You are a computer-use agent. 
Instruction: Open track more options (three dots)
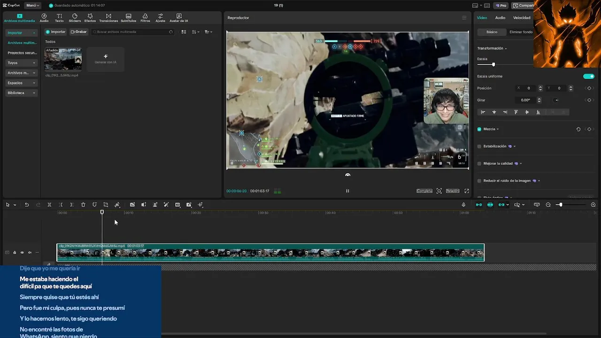37,253
